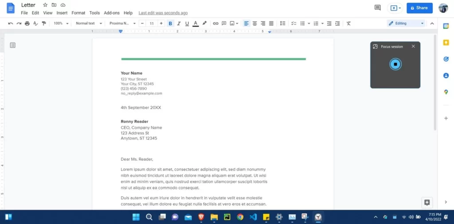
Task: Open Google Keep side panel
Action: tap(446, 43)
